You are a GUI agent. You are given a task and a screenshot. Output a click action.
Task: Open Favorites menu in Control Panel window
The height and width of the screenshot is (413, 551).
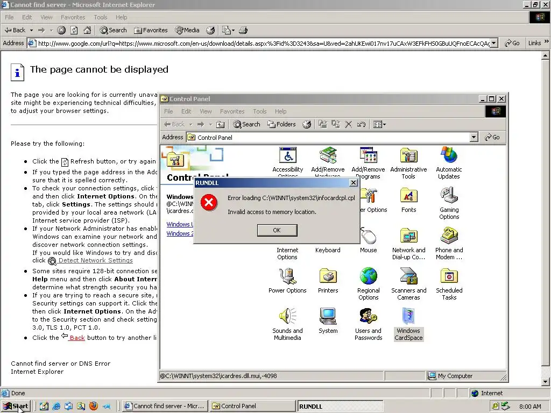[232, 111]
